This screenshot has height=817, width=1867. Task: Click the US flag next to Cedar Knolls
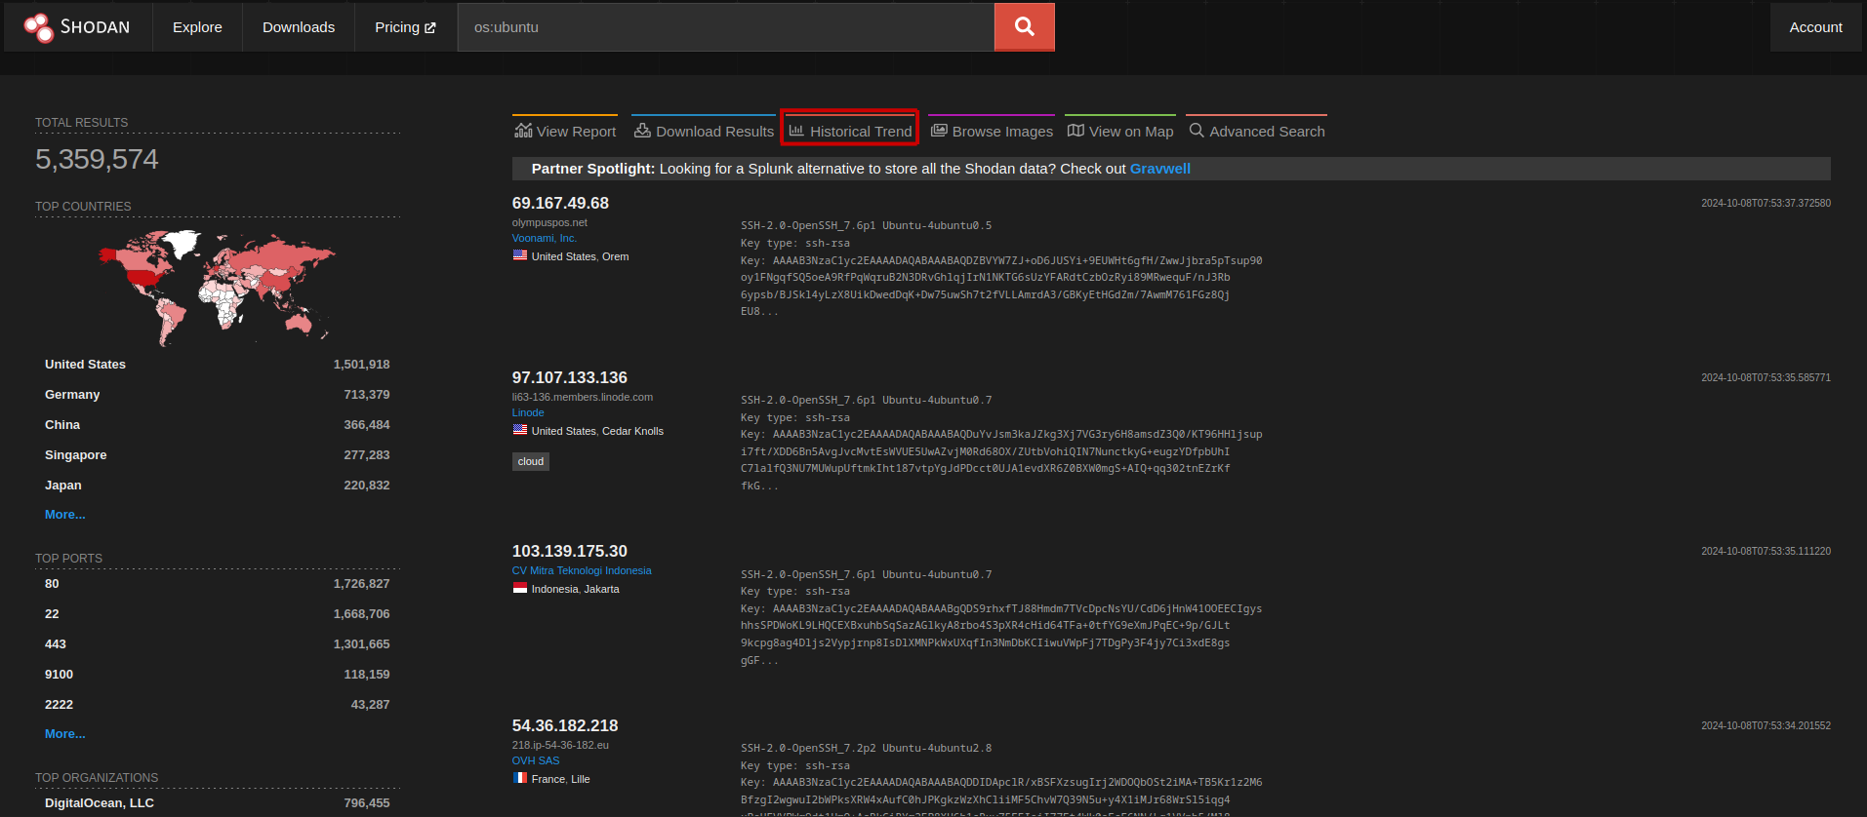520,430
